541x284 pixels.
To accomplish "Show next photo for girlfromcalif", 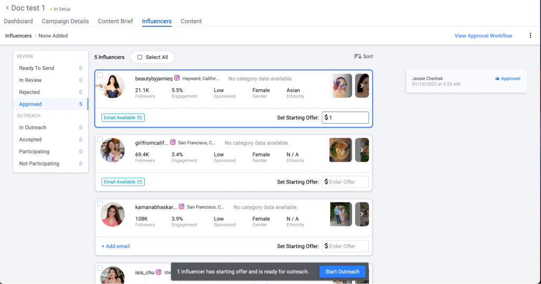I will (362, 150).
